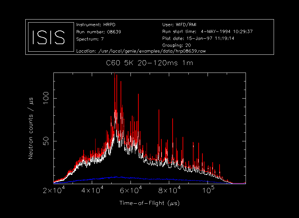Click the "8×10⁴" x-axis tick label
Screen dimensions: 299x218
coord(169,190)
